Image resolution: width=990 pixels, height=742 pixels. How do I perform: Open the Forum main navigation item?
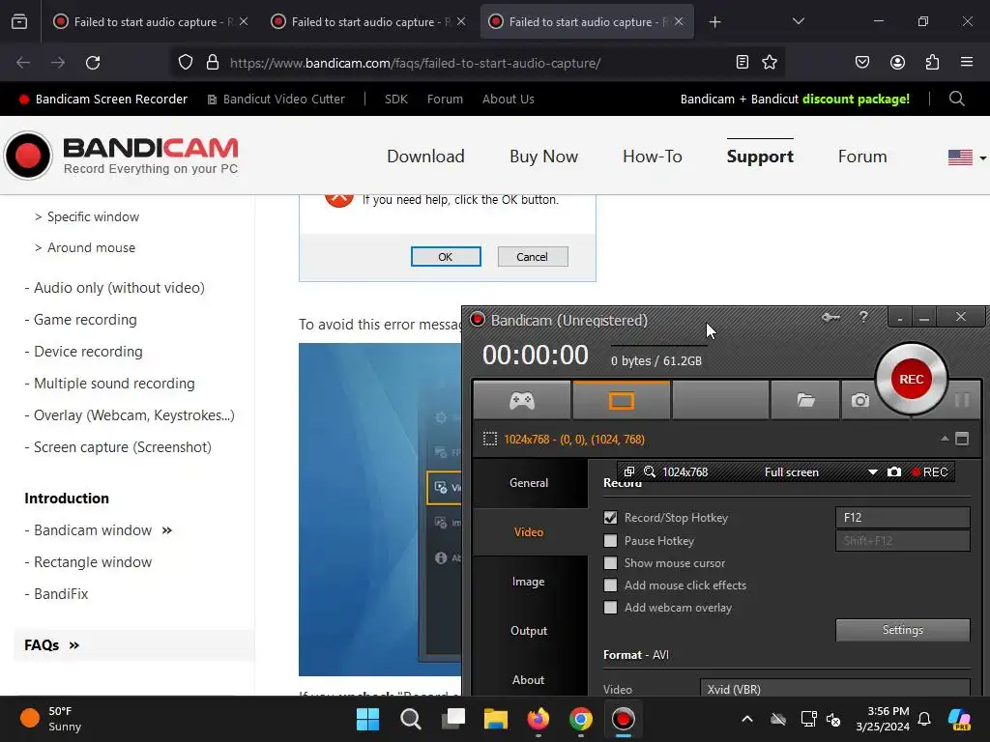pos(861,157)
